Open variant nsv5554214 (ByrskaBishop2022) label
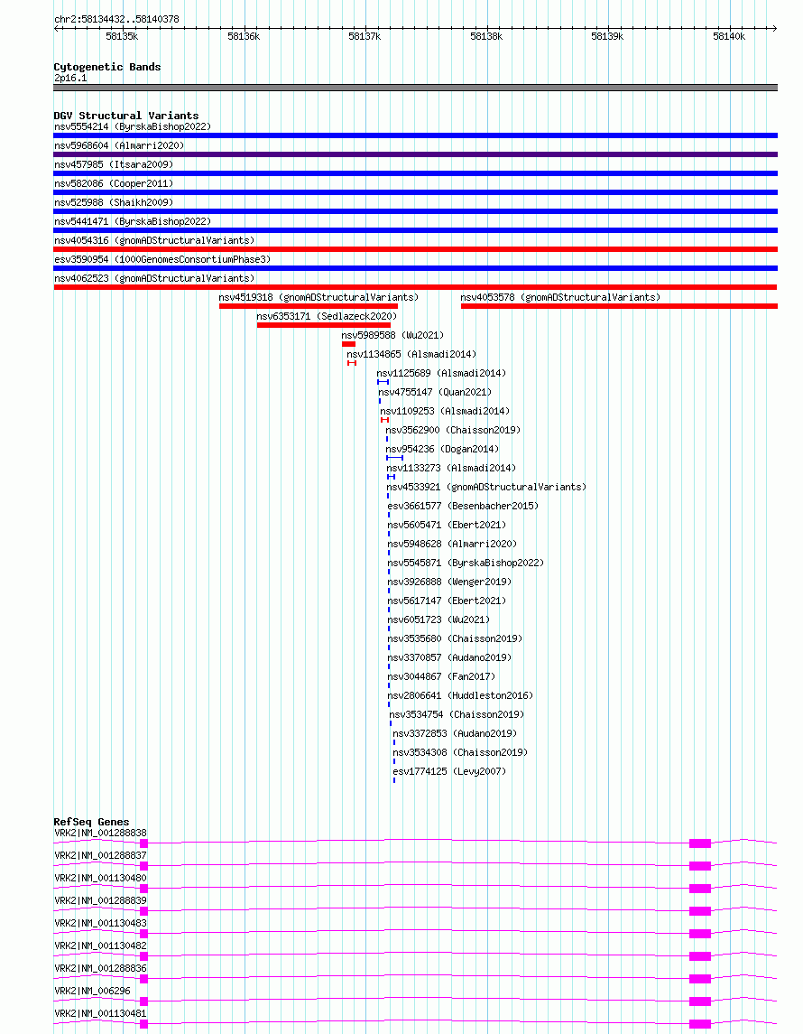The width and height of the screenshot is (803, 1034). coord(133,126)
